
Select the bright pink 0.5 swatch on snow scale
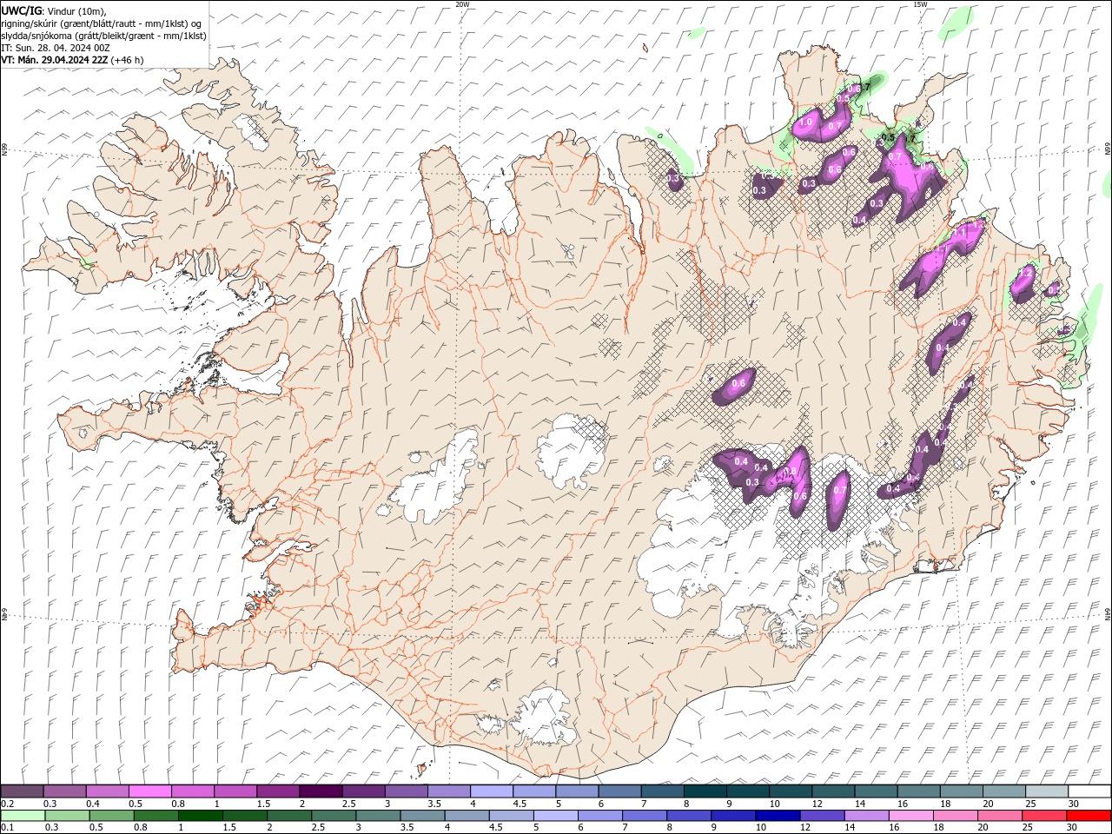[x=150, y=791]
